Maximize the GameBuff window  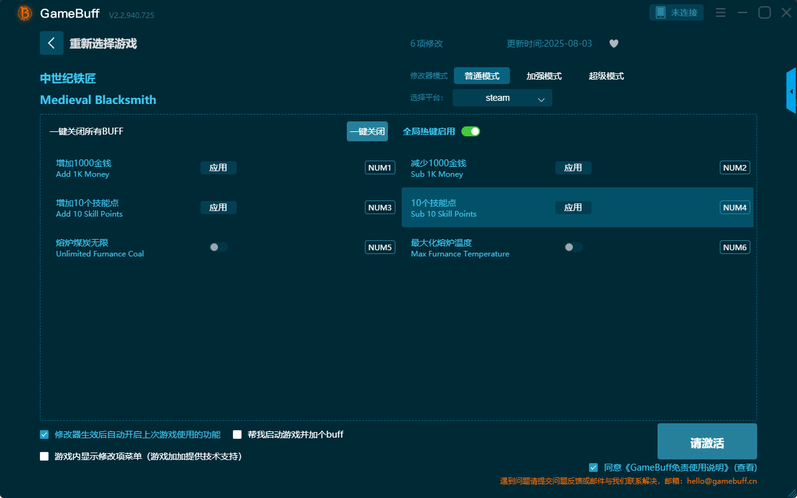click(x=764, y=12)
